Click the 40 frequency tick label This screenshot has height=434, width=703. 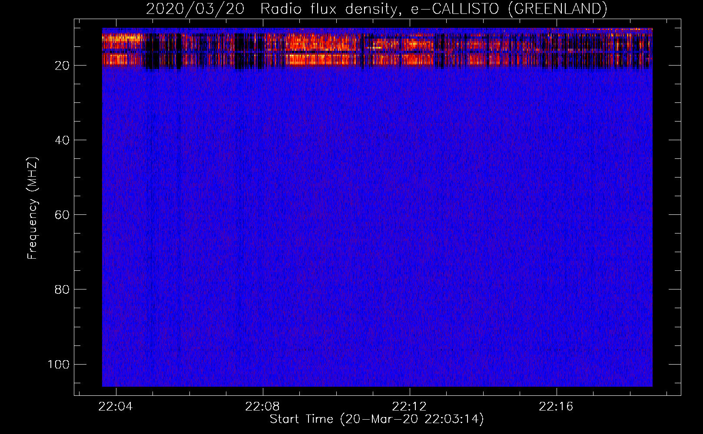[x=62, y=140]
